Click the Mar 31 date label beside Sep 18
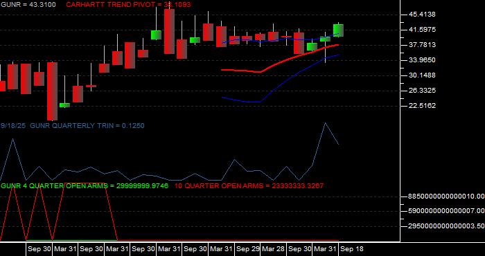Image resolution: width=485 pixels, height=256 pixels. [326, 249]
